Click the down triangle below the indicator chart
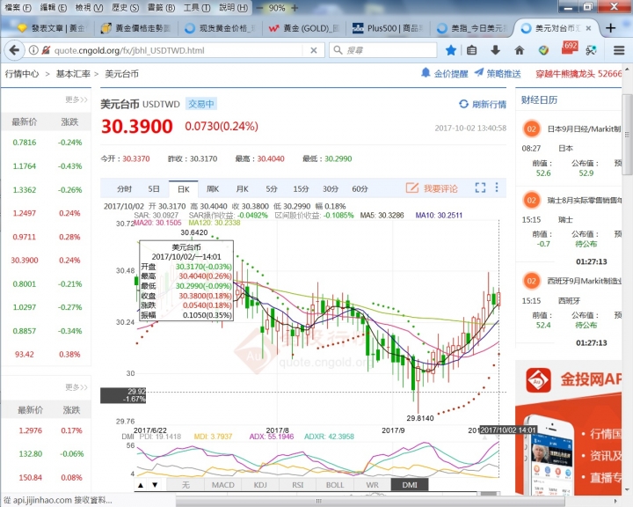The height and width of the screenshot is (507, 633). click(x=156, y=485)
